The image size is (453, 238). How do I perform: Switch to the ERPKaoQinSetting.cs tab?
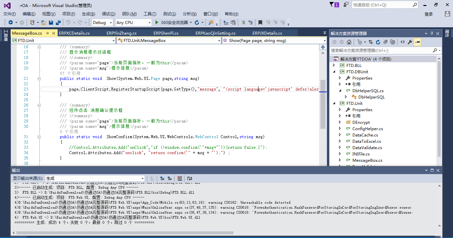[x=216, y=33]
